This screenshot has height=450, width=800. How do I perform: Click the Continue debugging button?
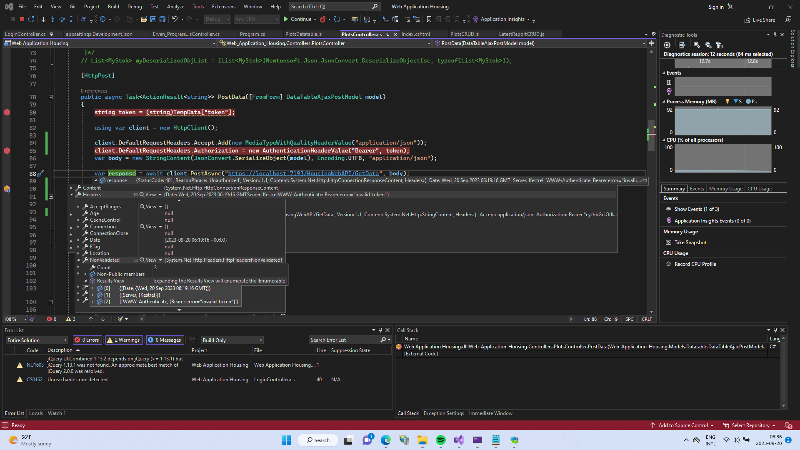297,19
